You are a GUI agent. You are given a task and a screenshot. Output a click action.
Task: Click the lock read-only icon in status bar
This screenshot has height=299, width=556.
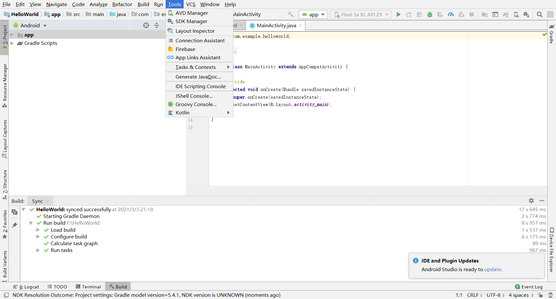[x=541, y=295]
